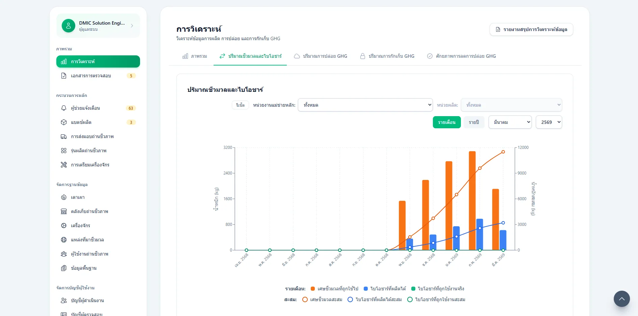Click the clipboard icon for ข้อมูลพื้นฐาน
Image resolution: width=638 pixels, height=316 pixels.
click(64, 268)
